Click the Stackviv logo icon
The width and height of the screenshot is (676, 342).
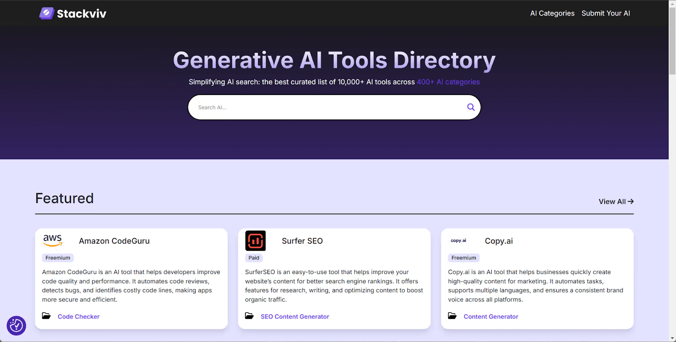pos(47,14)
